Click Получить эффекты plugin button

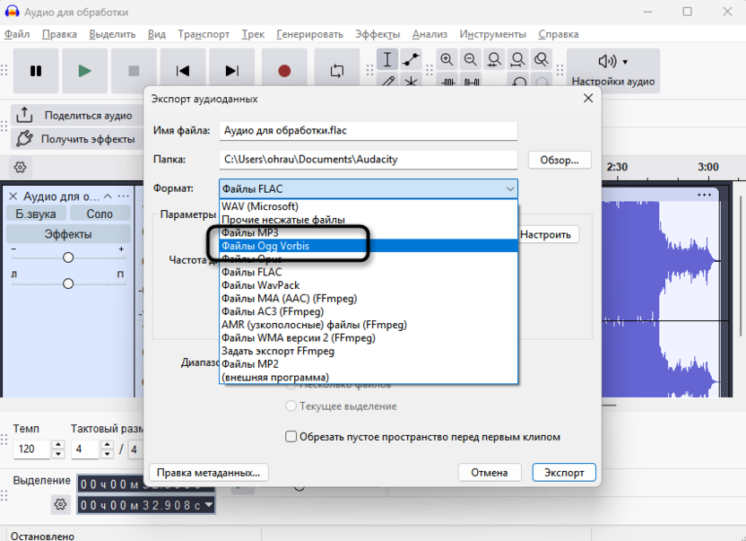point(77,139)
